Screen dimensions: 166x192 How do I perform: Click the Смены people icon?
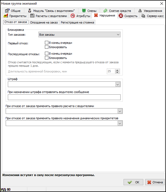click(84, 11)
